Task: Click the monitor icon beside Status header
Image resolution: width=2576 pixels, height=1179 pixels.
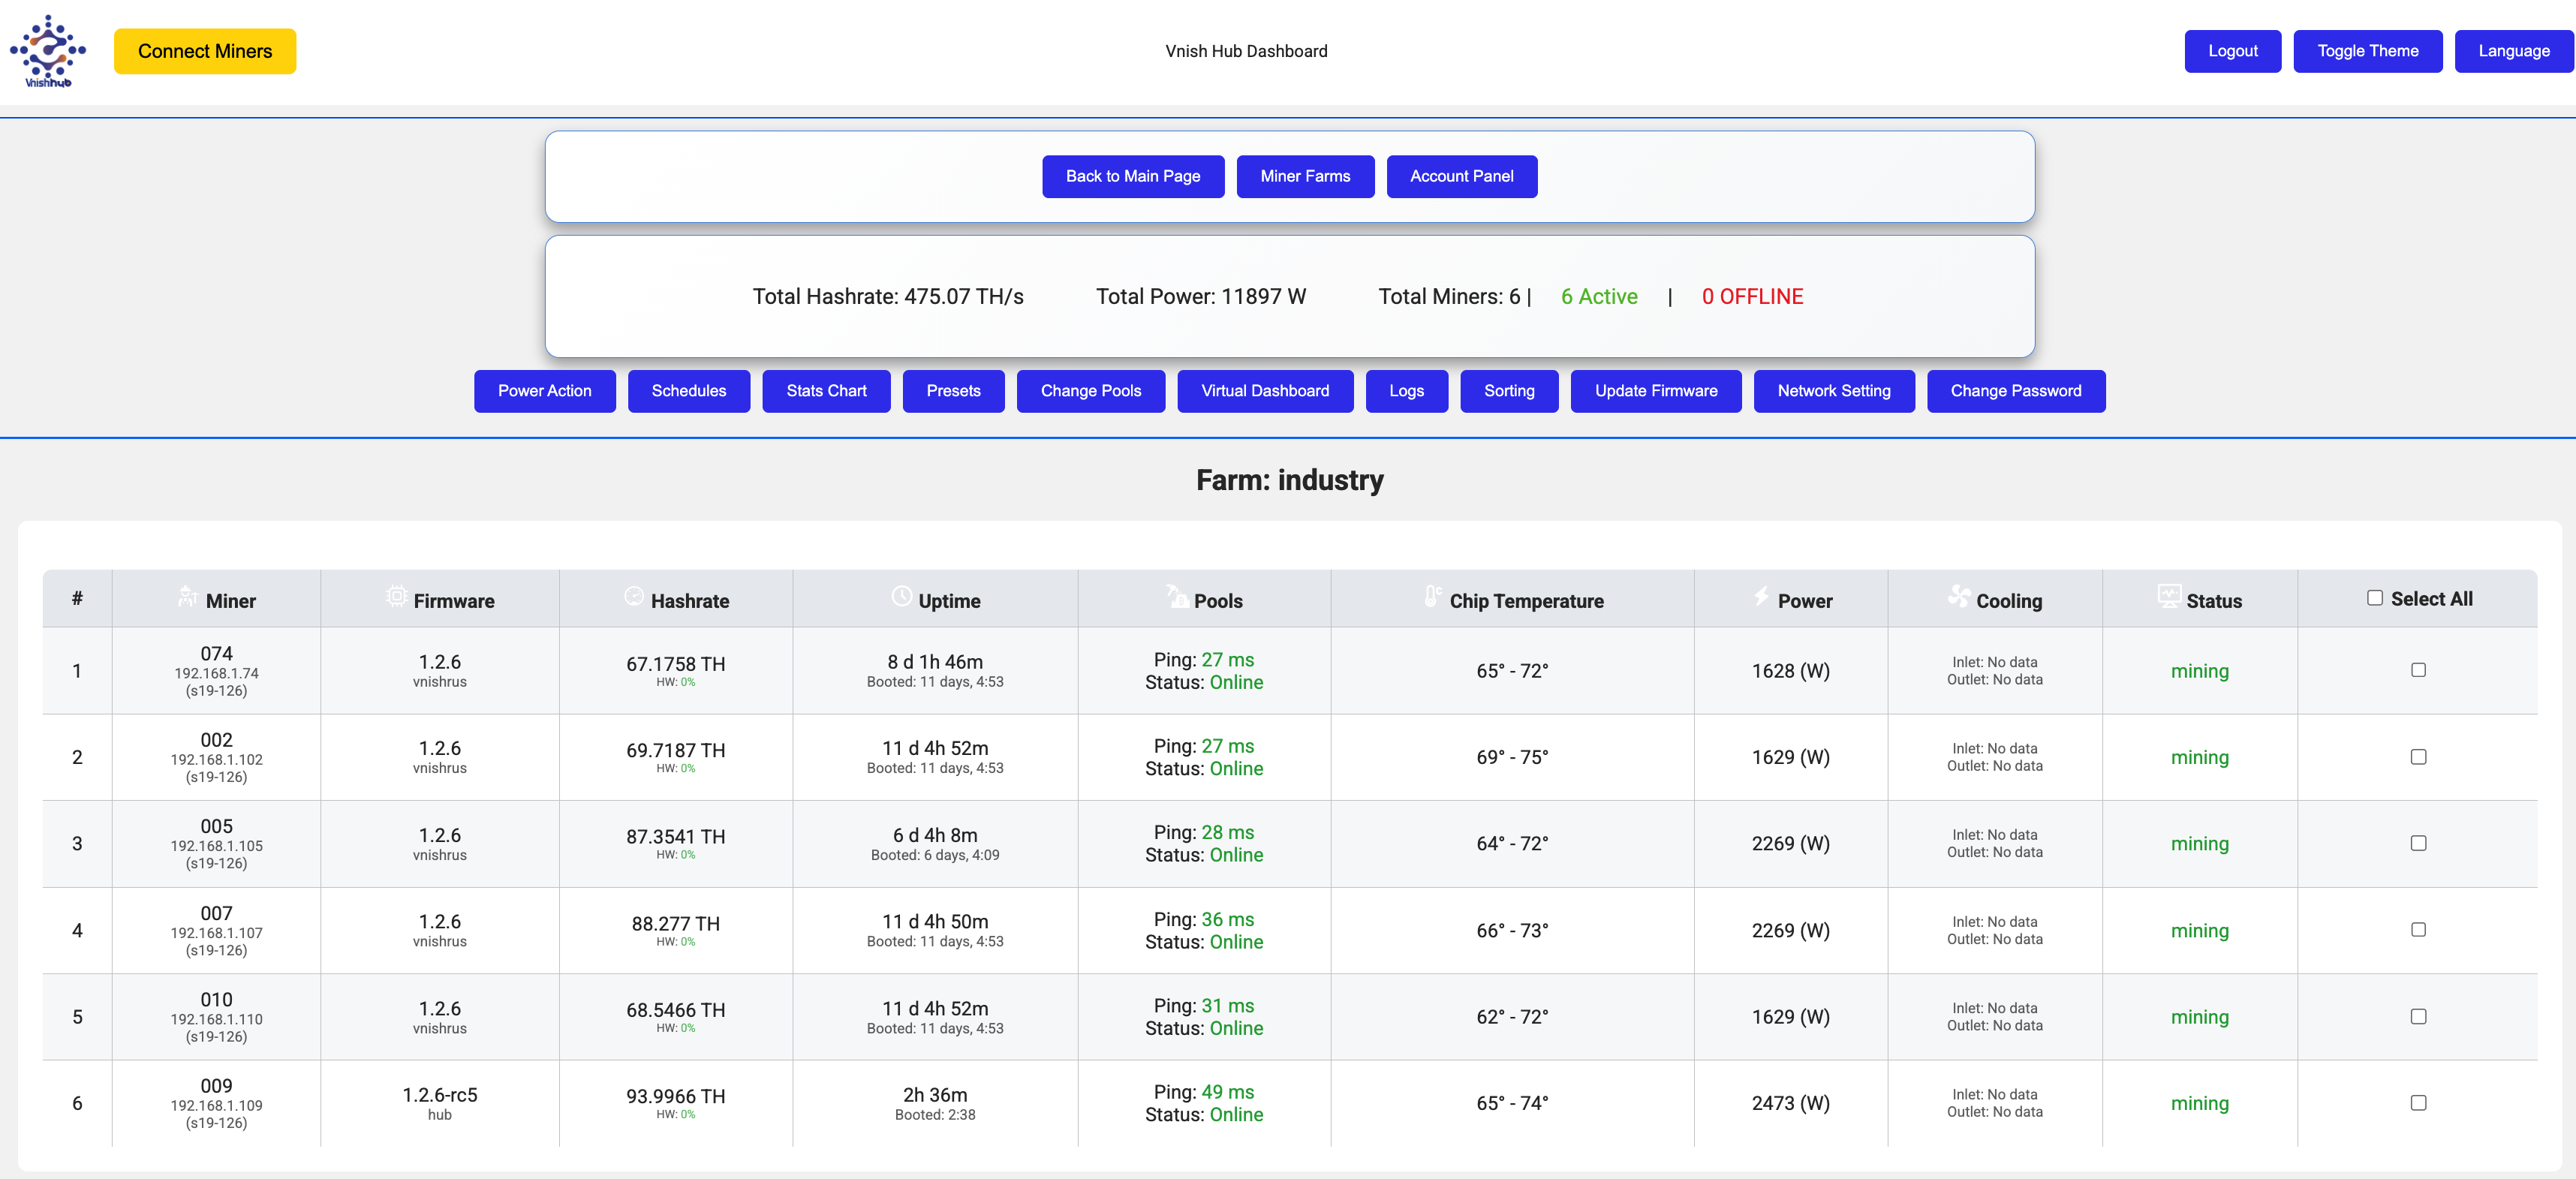Action: coord(2169,597)
